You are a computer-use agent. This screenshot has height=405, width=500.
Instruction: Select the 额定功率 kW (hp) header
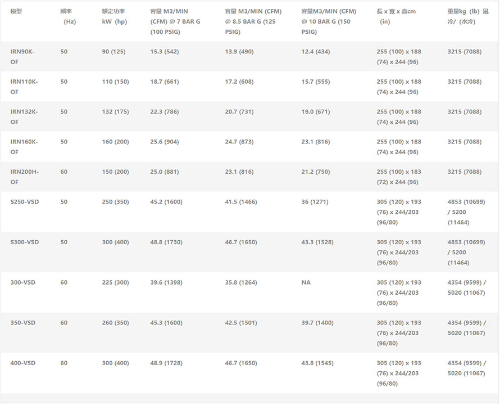pyautogui.click(x=115, y=16)
